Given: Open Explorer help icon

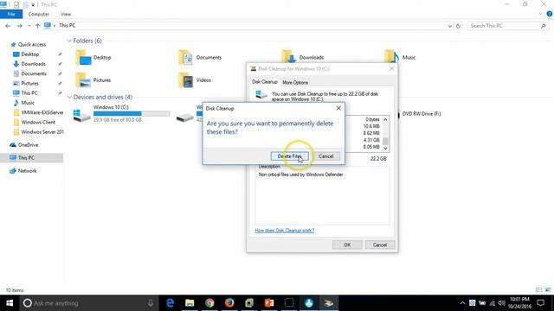Looking at the screenshot, I should 550,14.
